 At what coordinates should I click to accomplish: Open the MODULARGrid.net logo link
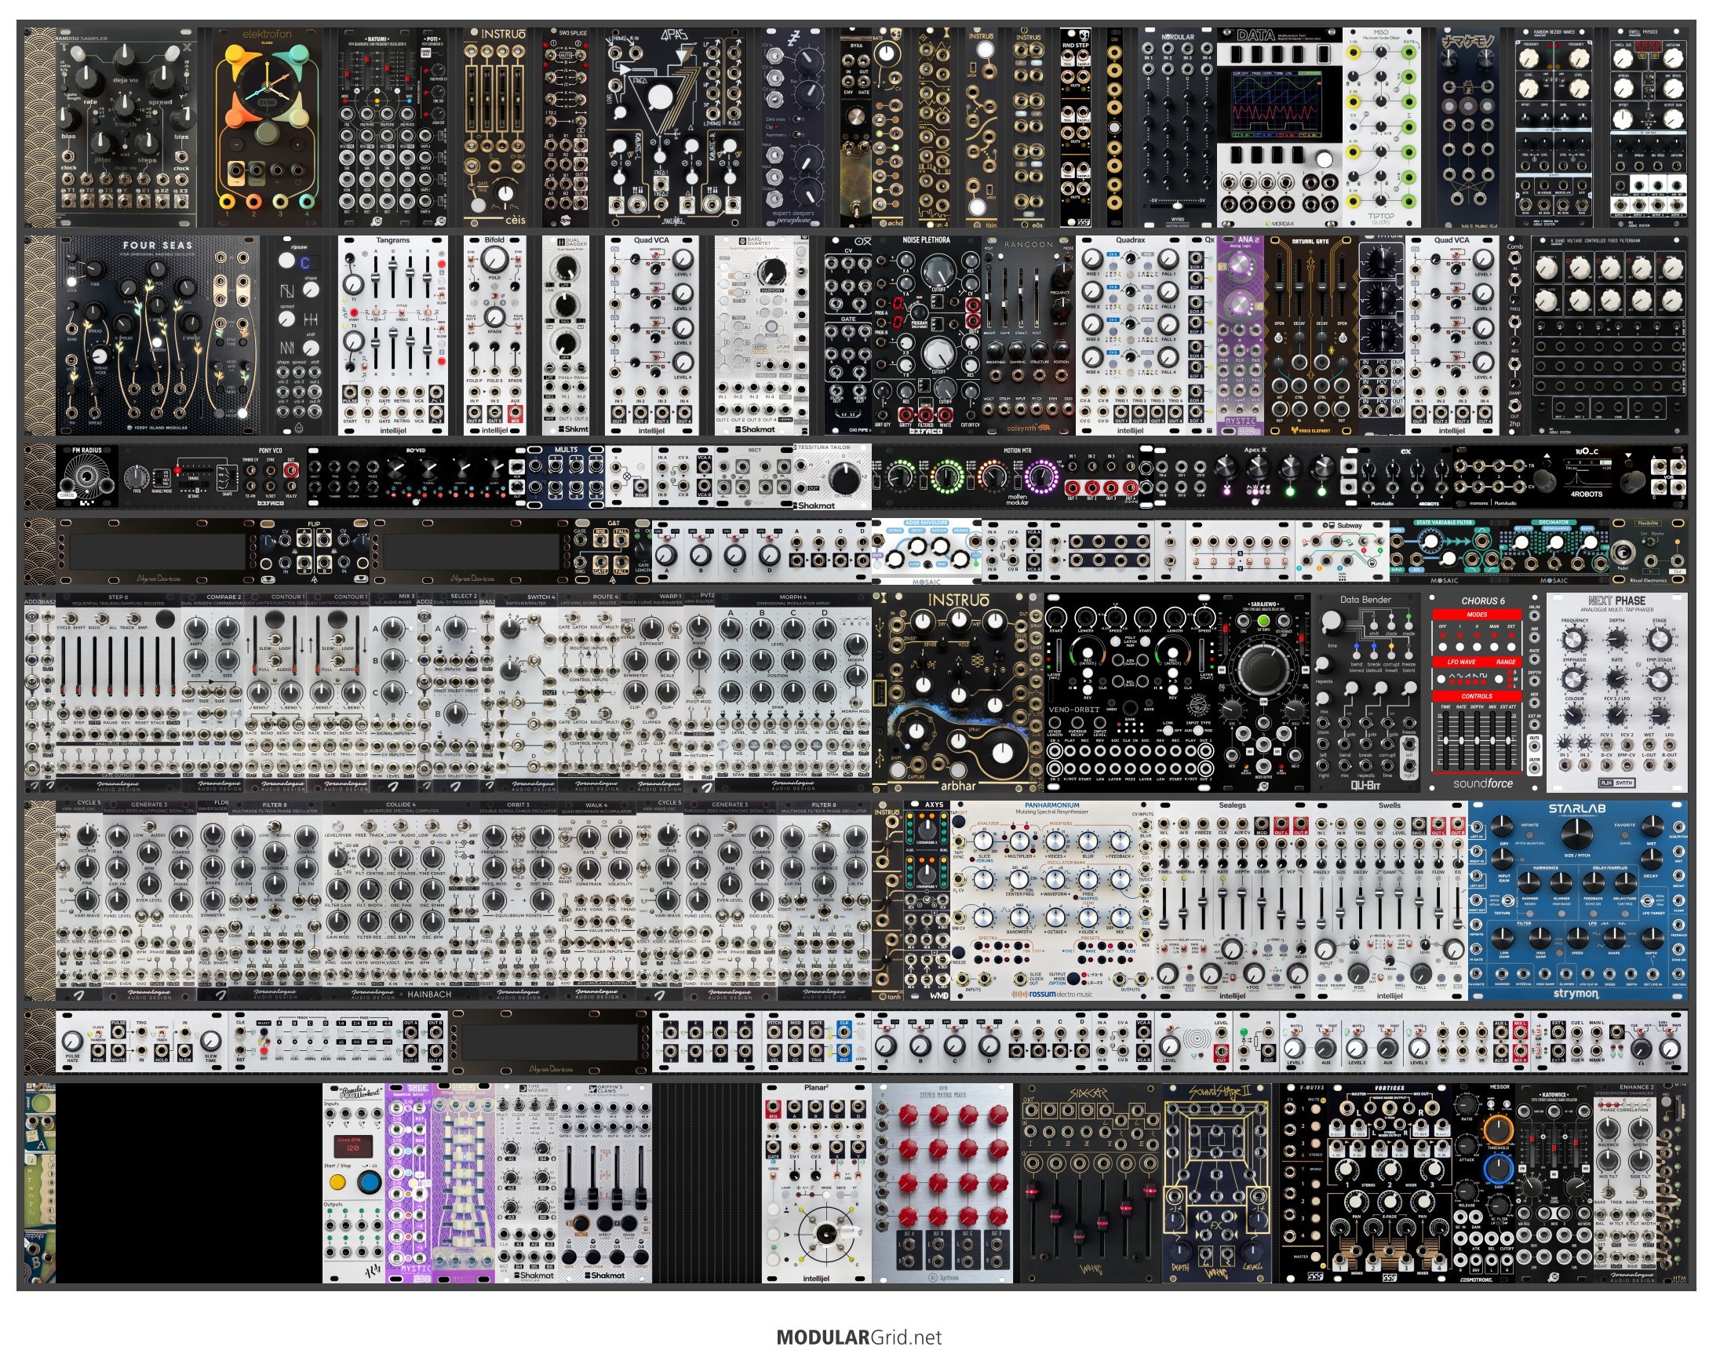[x=858, y=1338]
